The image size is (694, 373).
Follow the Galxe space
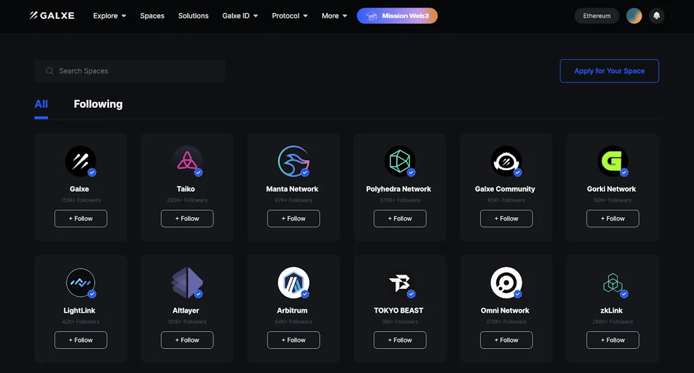coord(81,218)
